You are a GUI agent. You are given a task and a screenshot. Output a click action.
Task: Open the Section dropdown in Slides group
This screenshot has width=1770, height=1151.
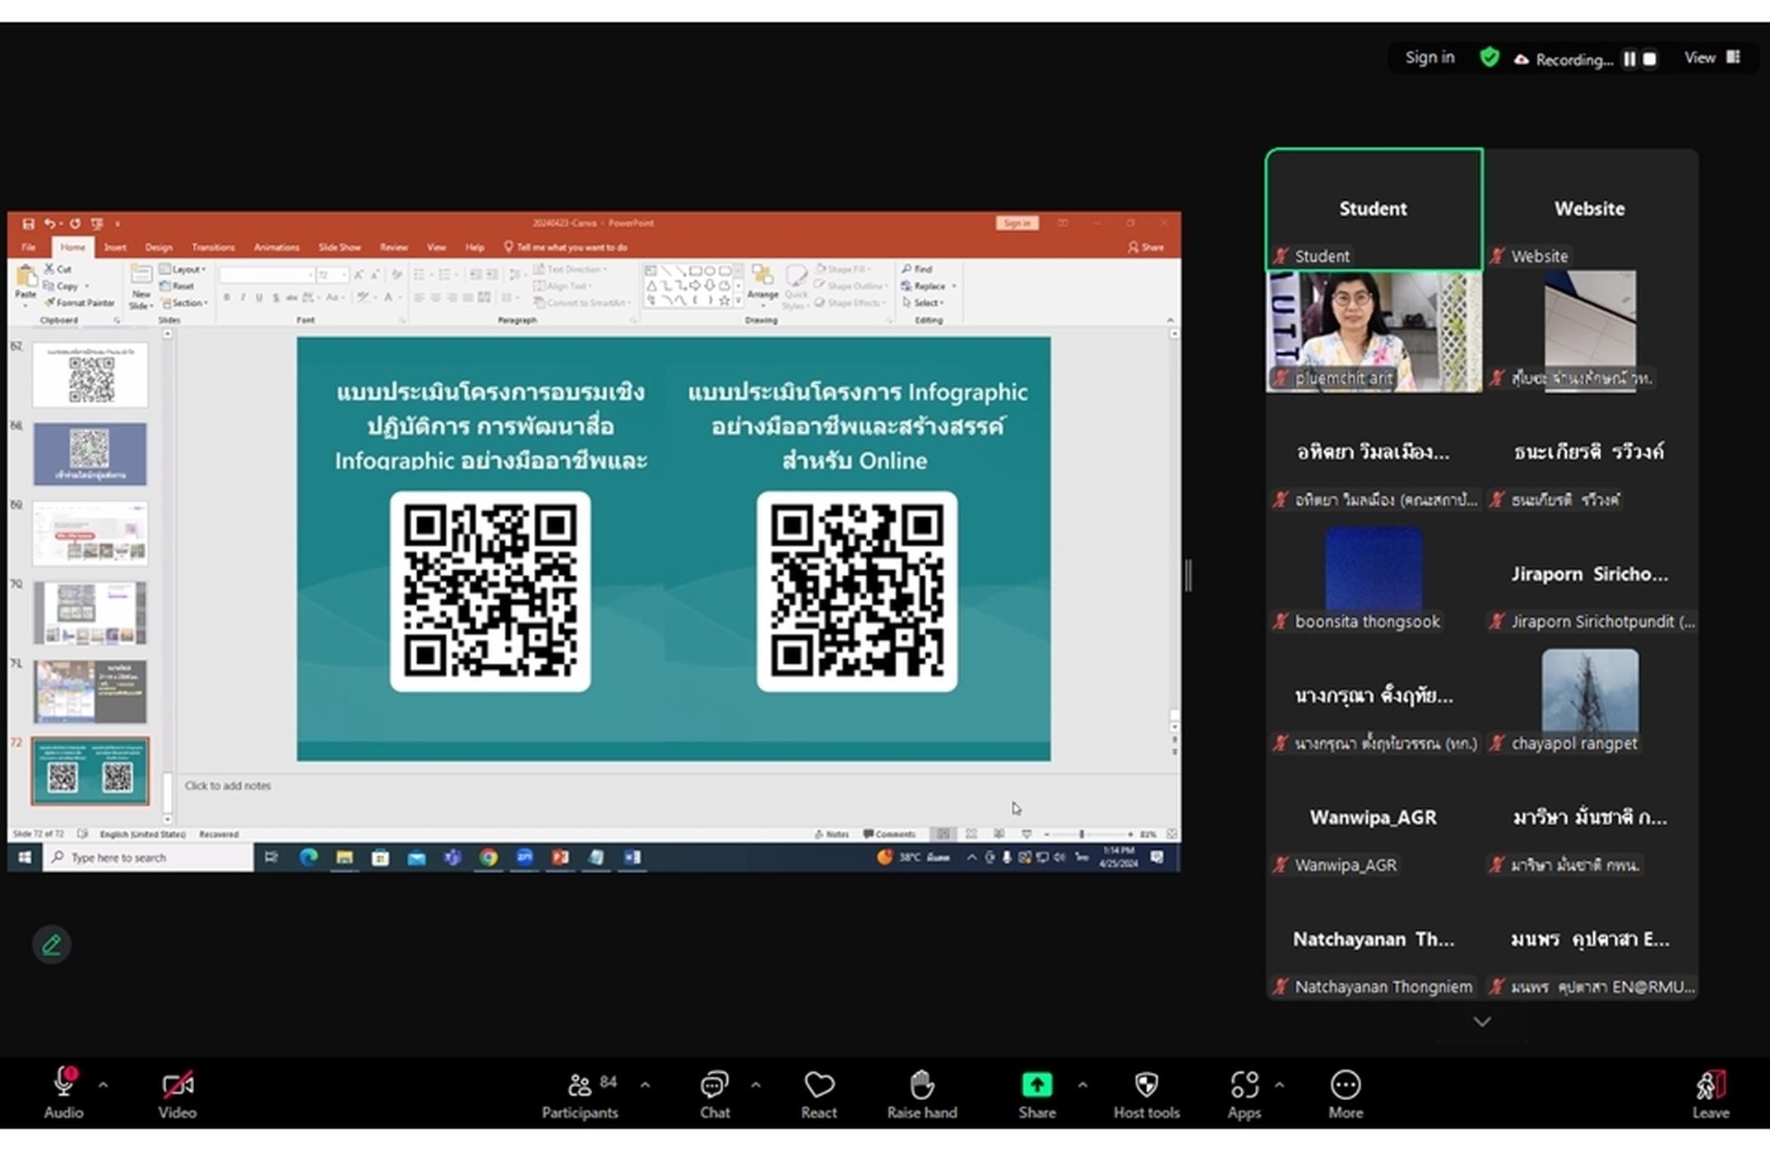pos(184,303)
